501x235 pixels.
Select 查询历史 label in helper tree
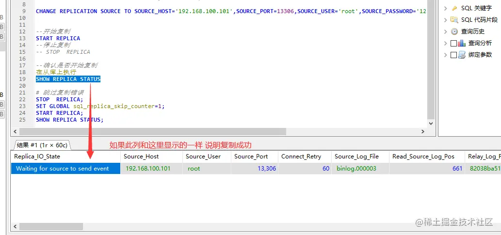pyautogui.click(x=473, y=31)
